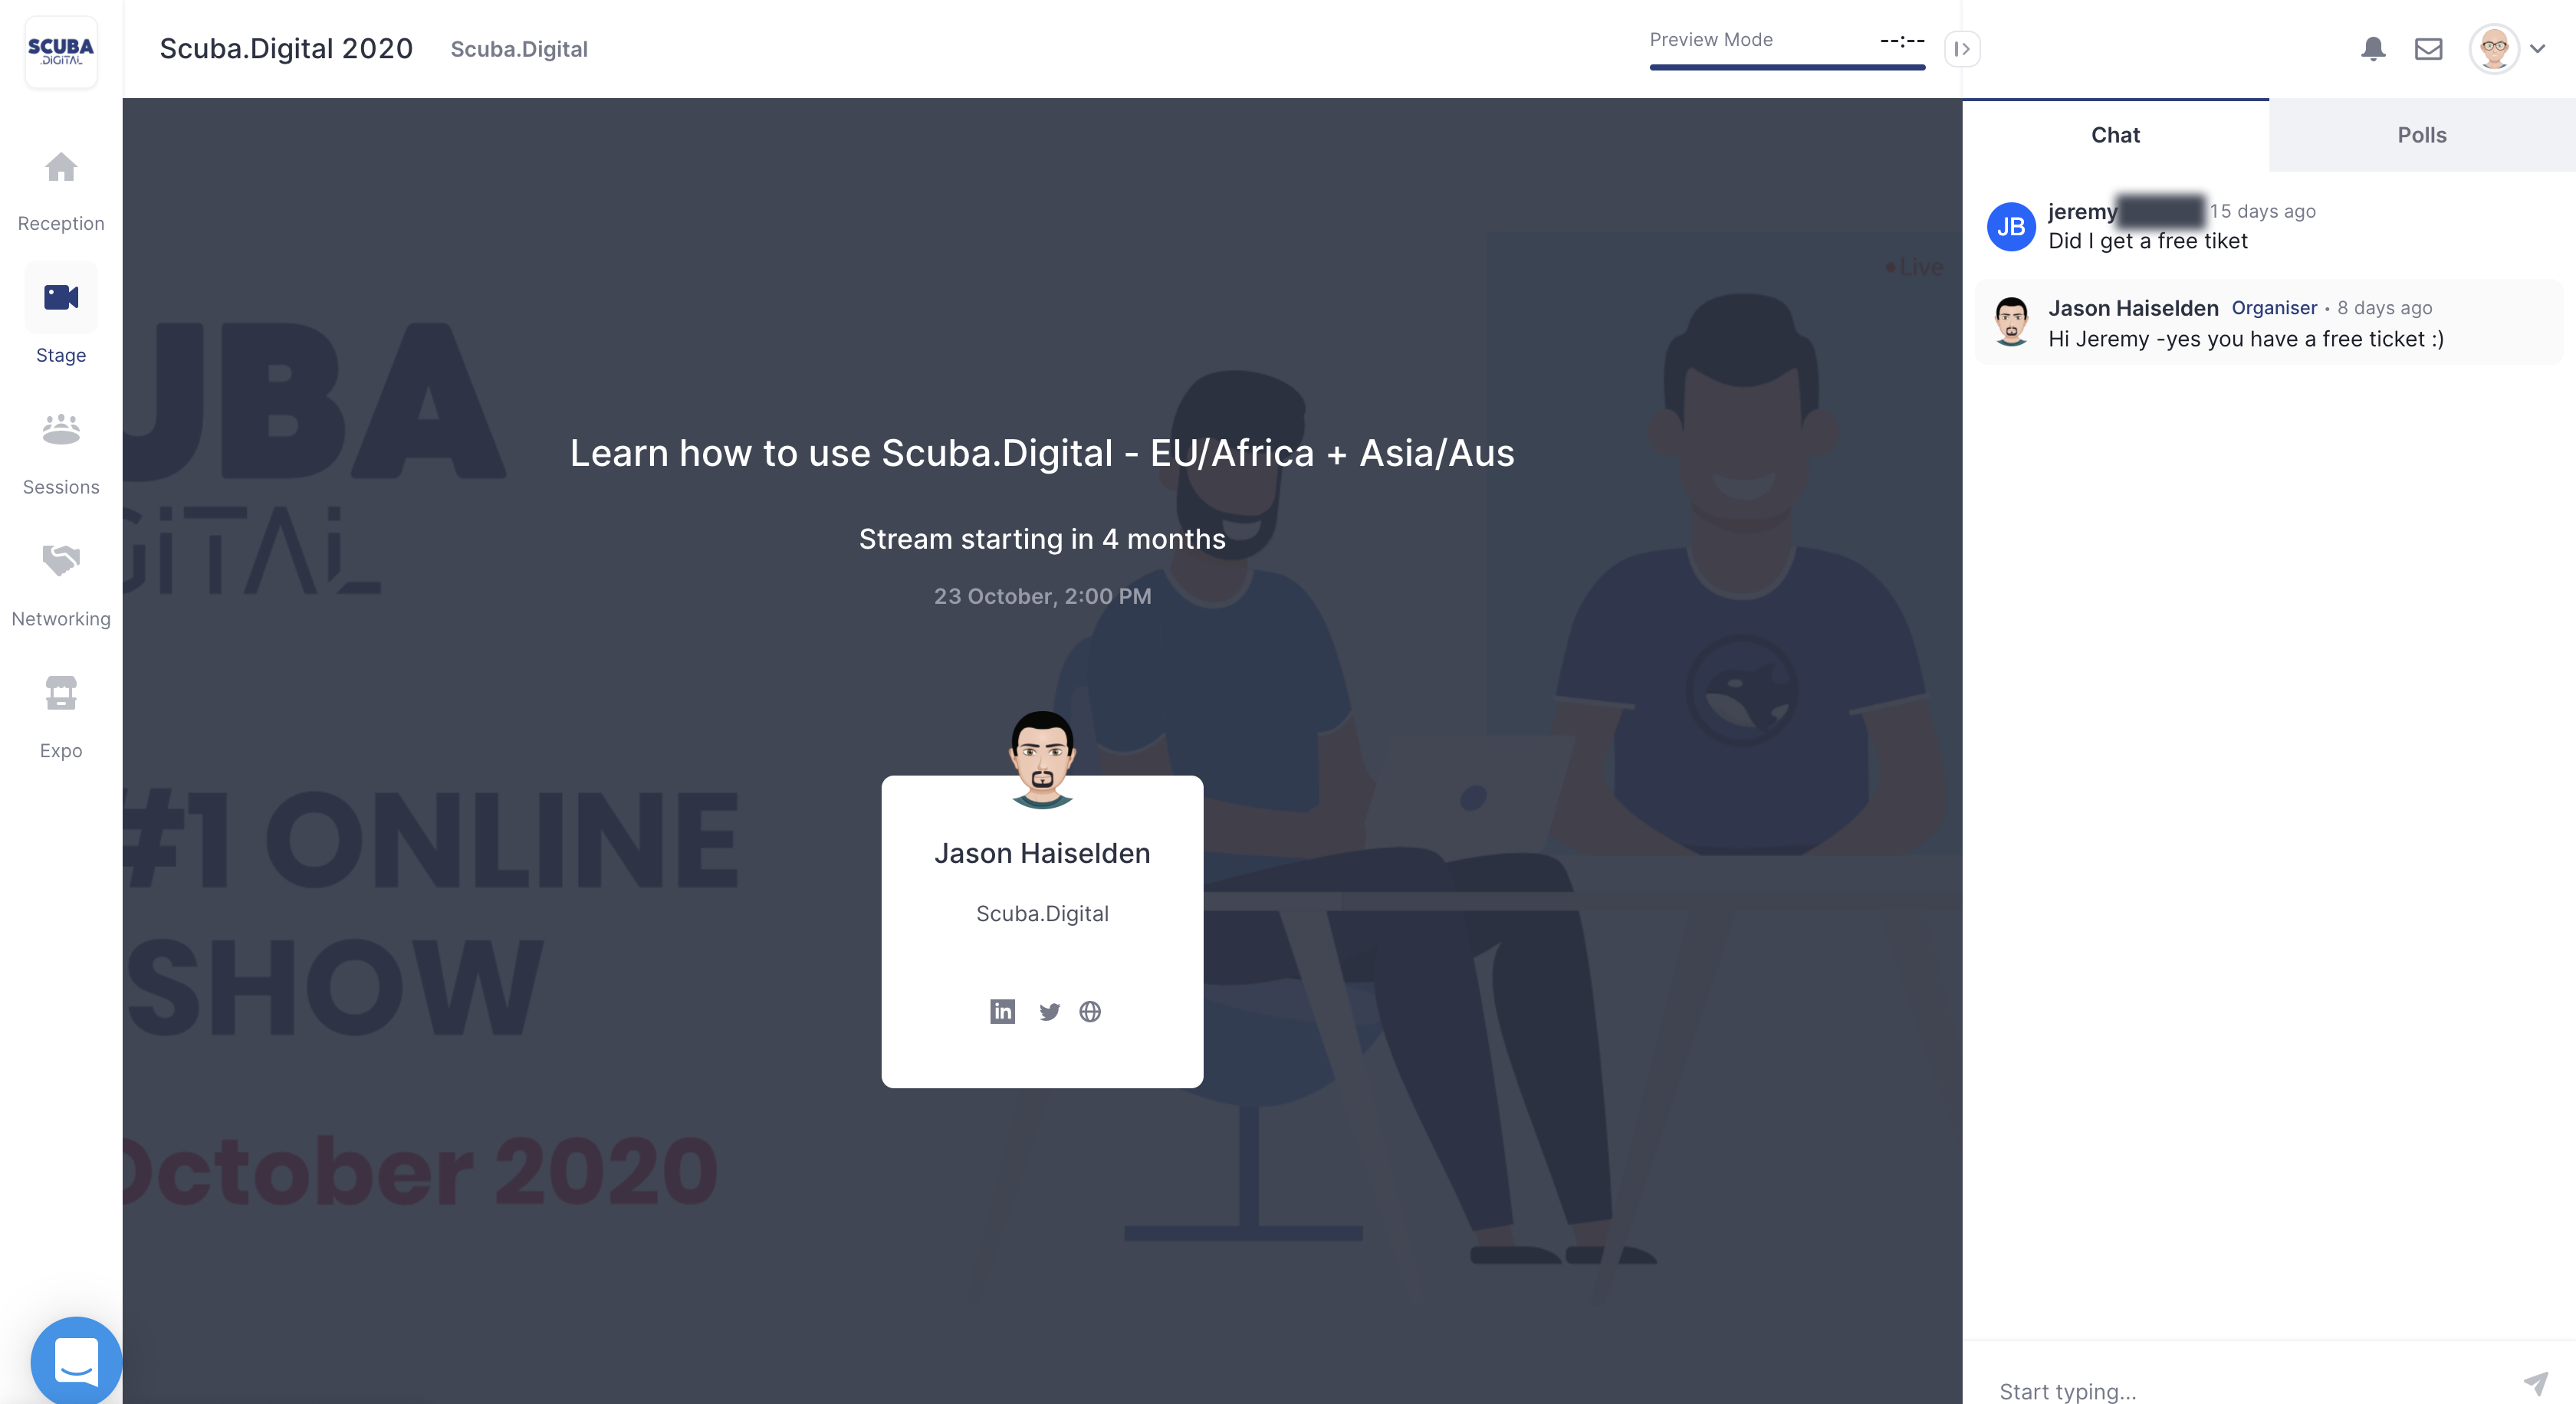The image size is (2576, 1404).
Task: Open Expo booth icon
Action: (x=61, y=693)
